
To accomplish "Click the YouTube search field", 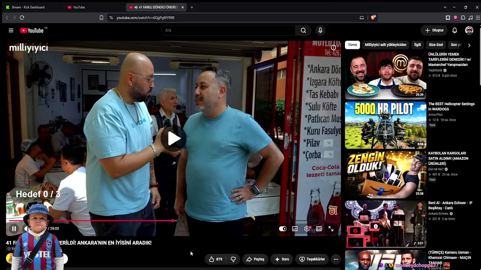I will coord(228,30).
